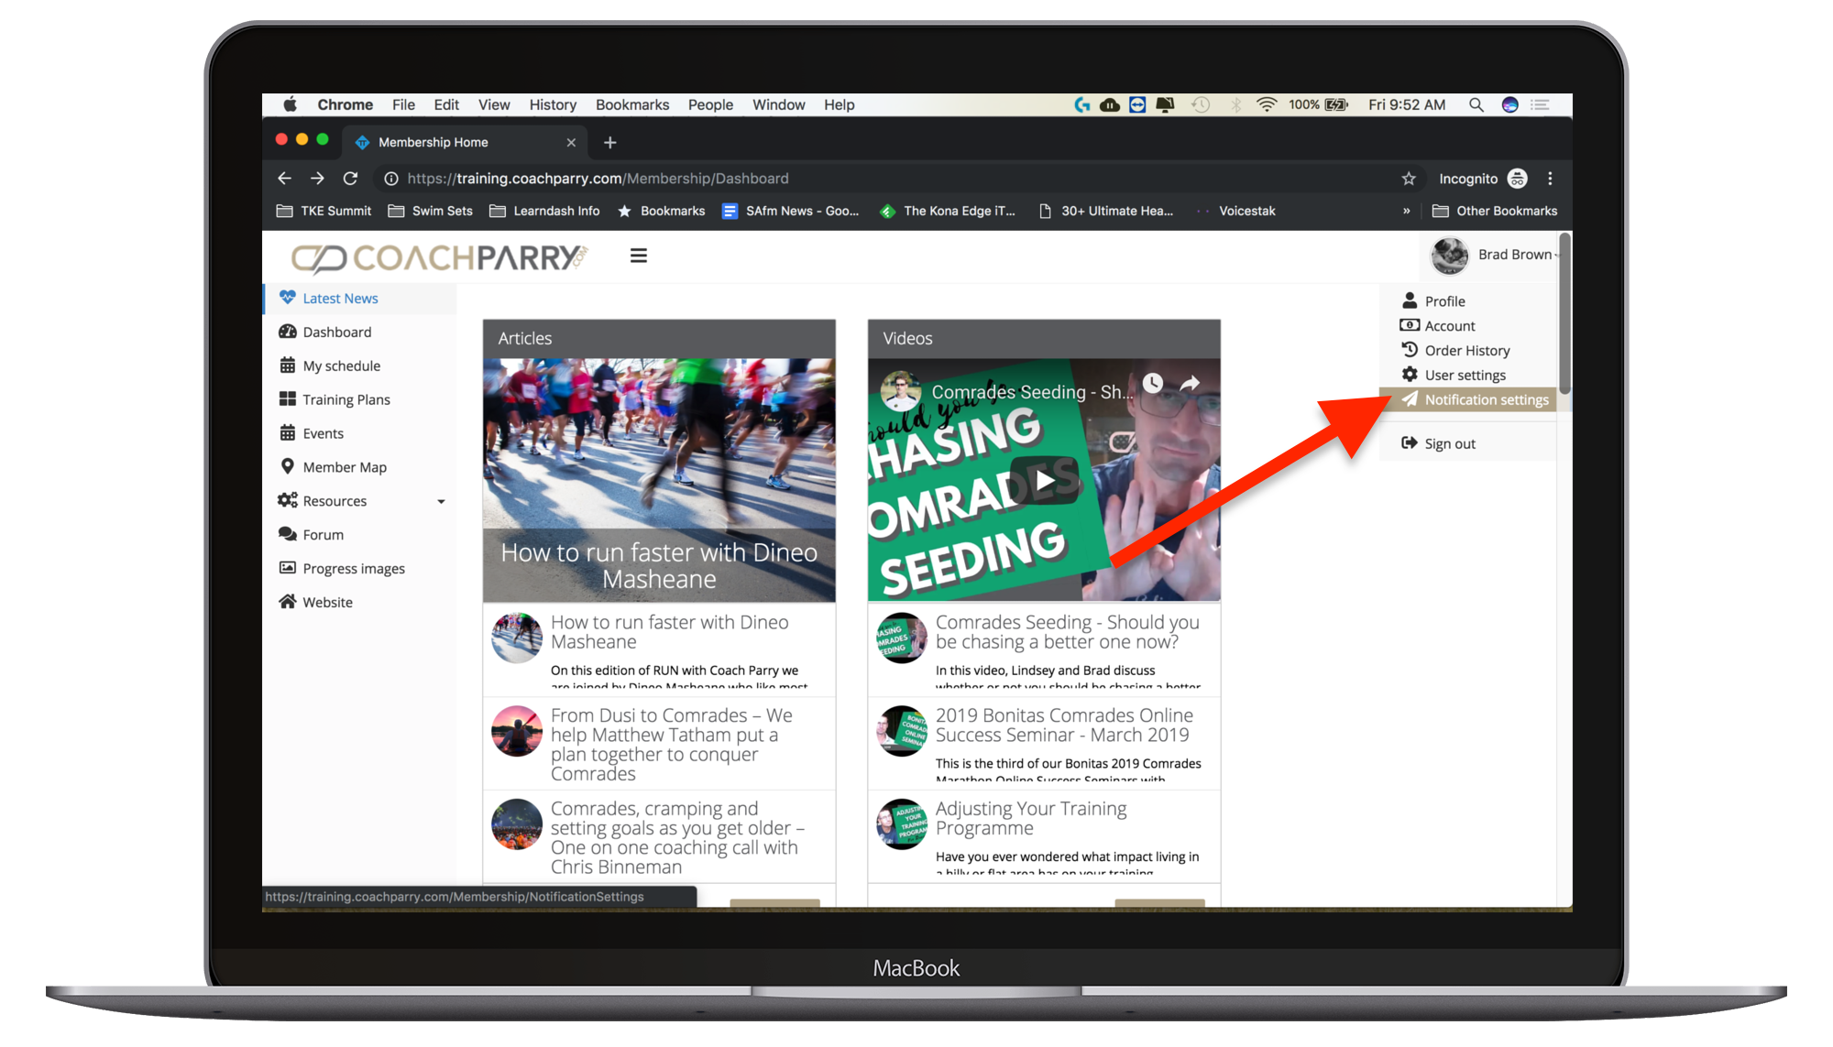Screen dimensions: 1833x1047
Task: Click the My schedule calendar icon
Action: pos(288,365)
